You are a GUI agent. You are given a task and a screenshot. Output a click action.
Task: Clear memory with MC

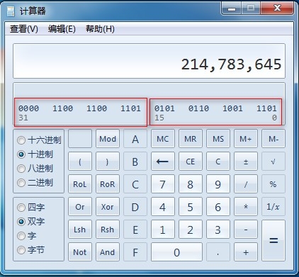(x=163, y=139)
